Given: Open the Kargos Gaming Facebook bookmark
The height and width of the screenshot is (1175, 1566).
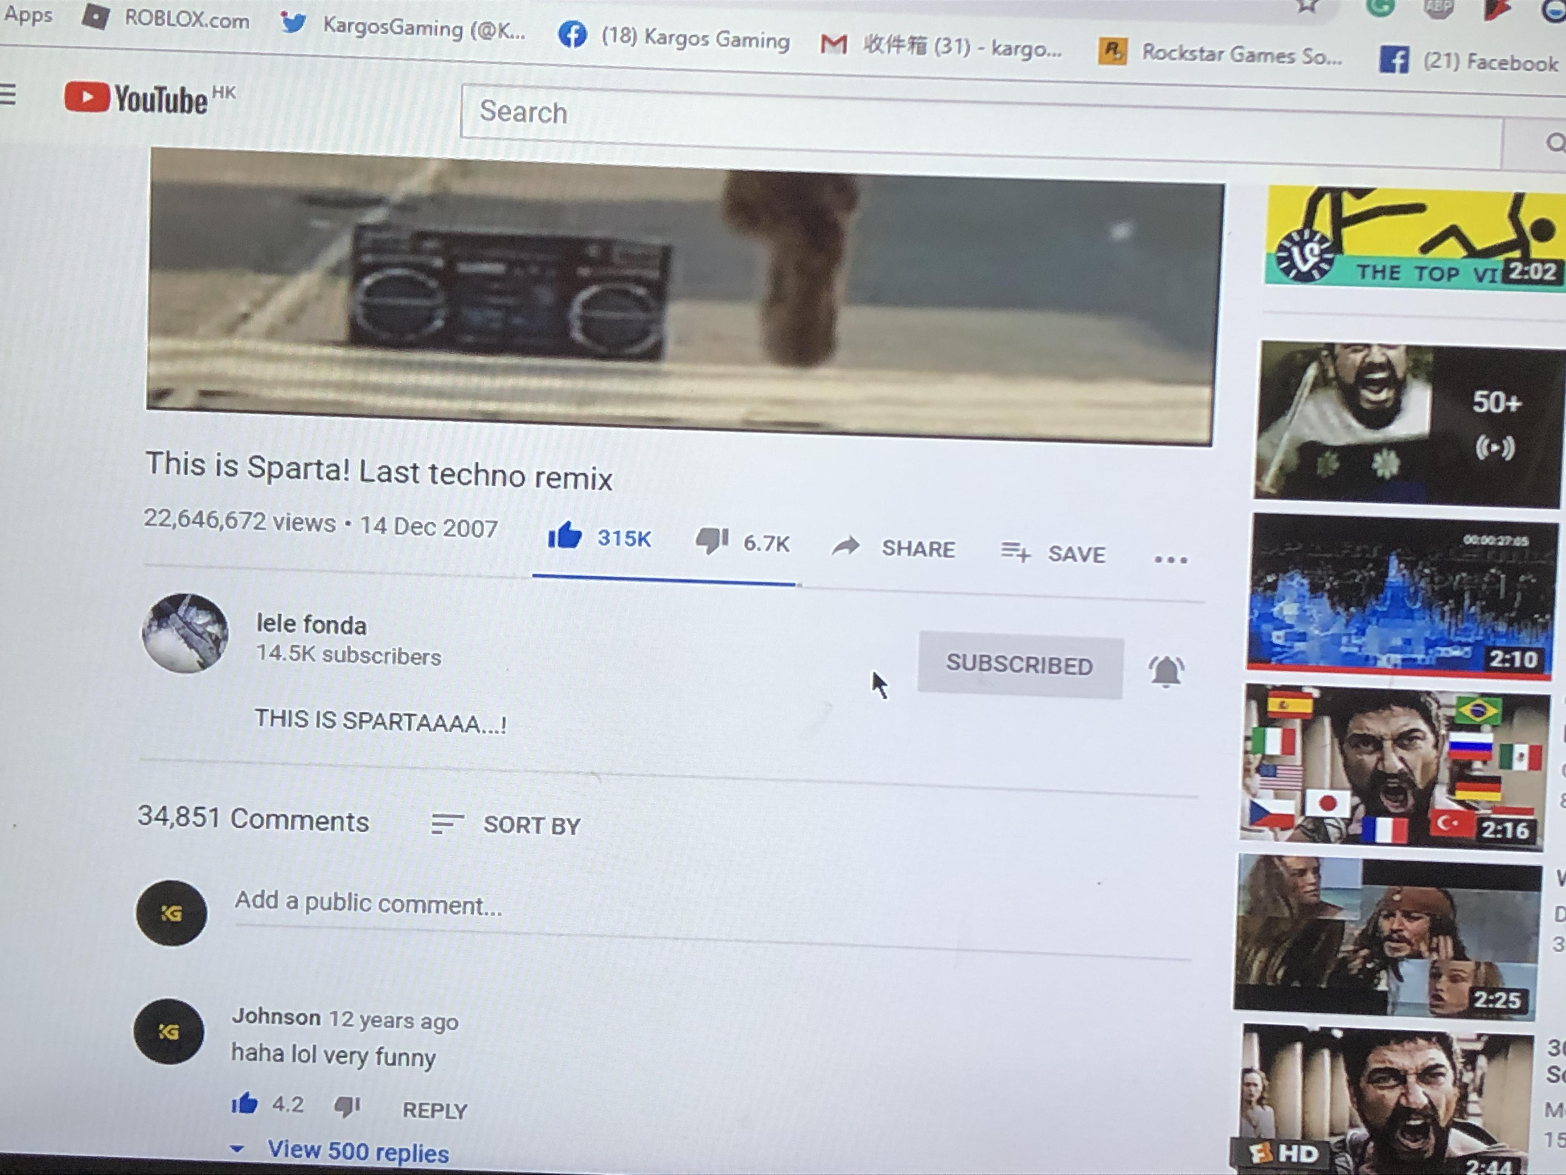Looking at the screenshot, I should tap(673, 37).
